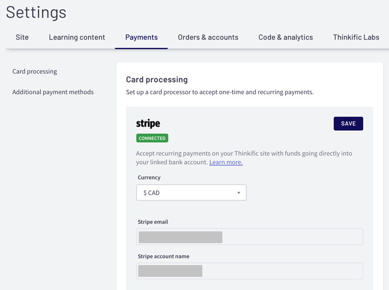Click the SAVE button

pos(348,124)
